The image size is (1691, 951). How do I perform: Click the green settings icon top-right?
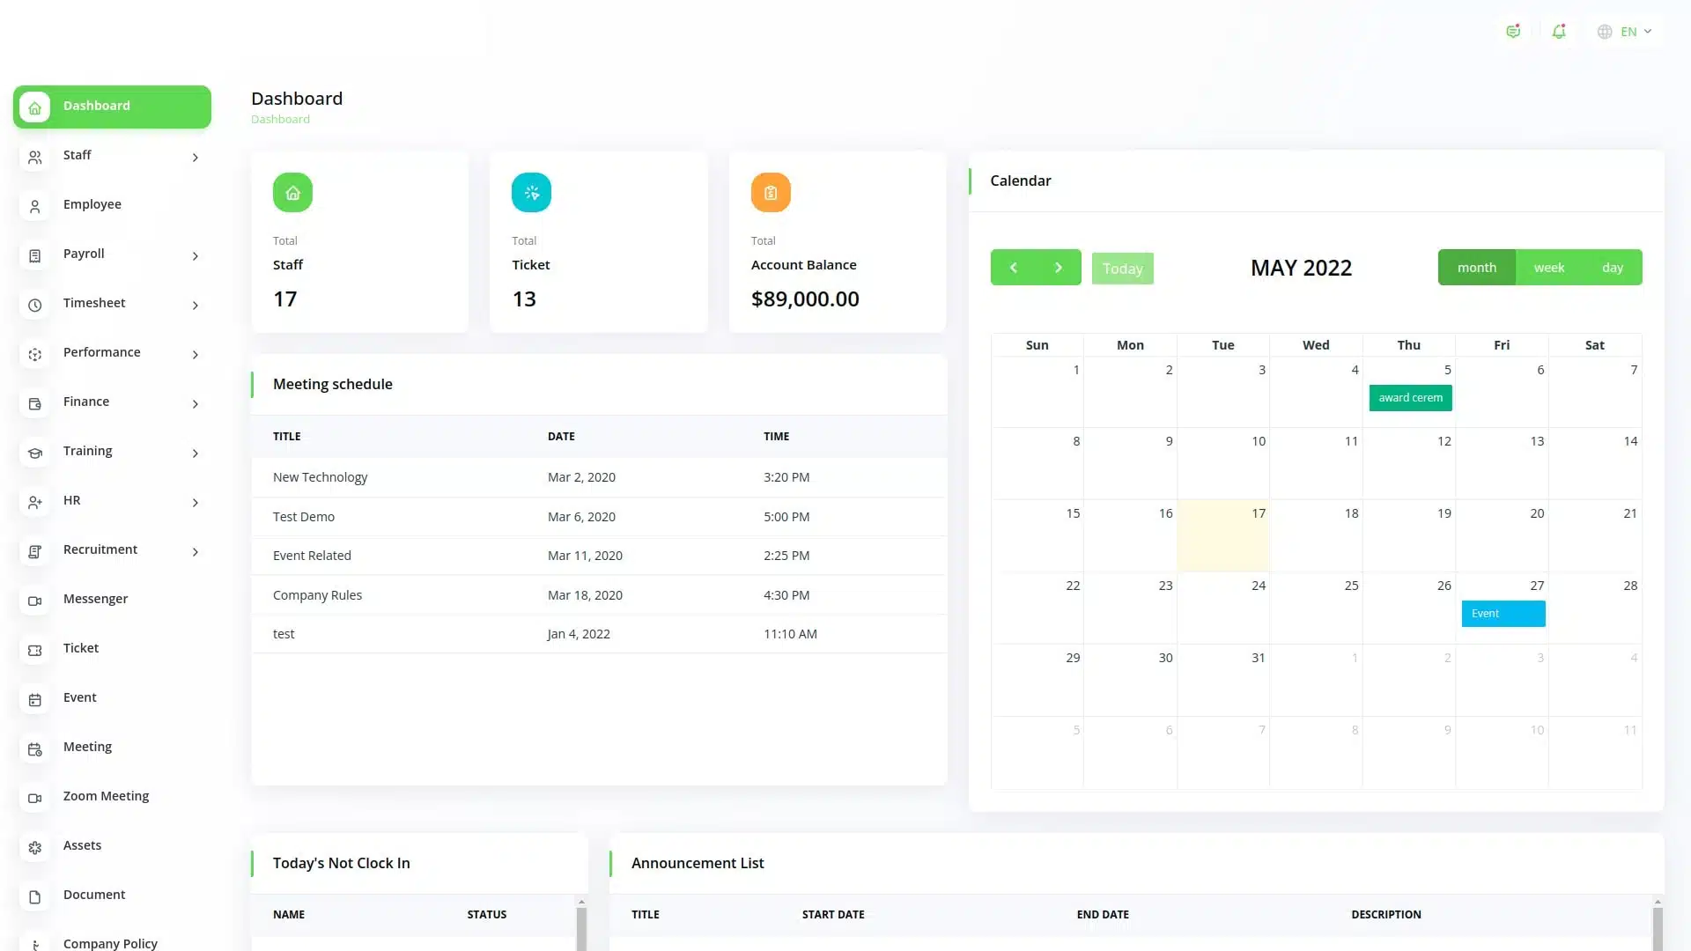click(x=1512, y=32)
